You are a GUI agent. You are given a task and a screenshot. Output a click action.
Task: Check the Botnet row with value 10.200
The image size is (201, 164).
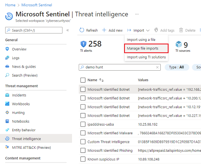point(83,98)
